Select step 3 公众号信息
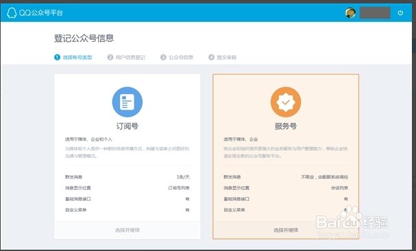Image resolution: width=416 pixels, height=251 pixels. (177, 58)
